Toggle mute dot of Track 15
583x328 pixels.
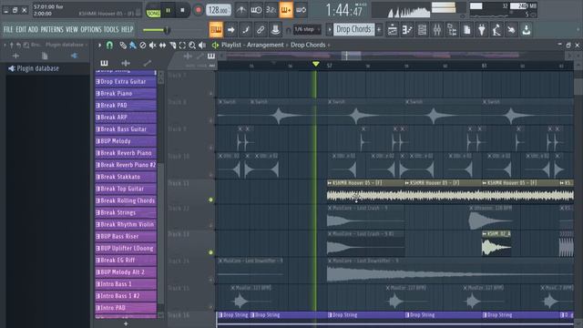tap(210, 306)
